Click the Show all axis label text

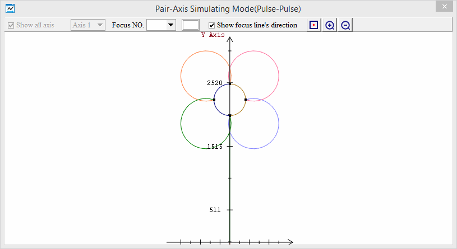point(35,25)
